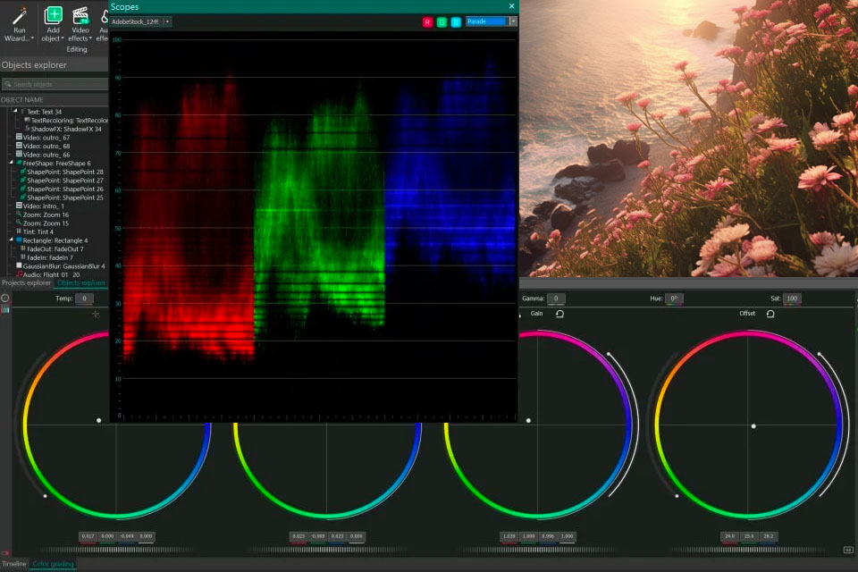Click the Hue value field
Viewport: 858px width, 572px height.
(674, 299)
